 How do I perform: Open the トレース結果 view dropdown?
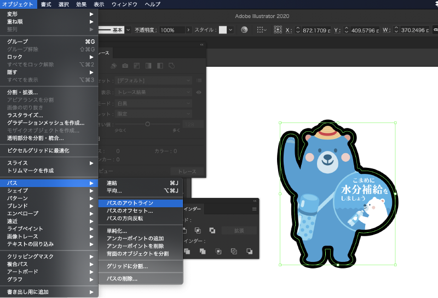point(154,92)
